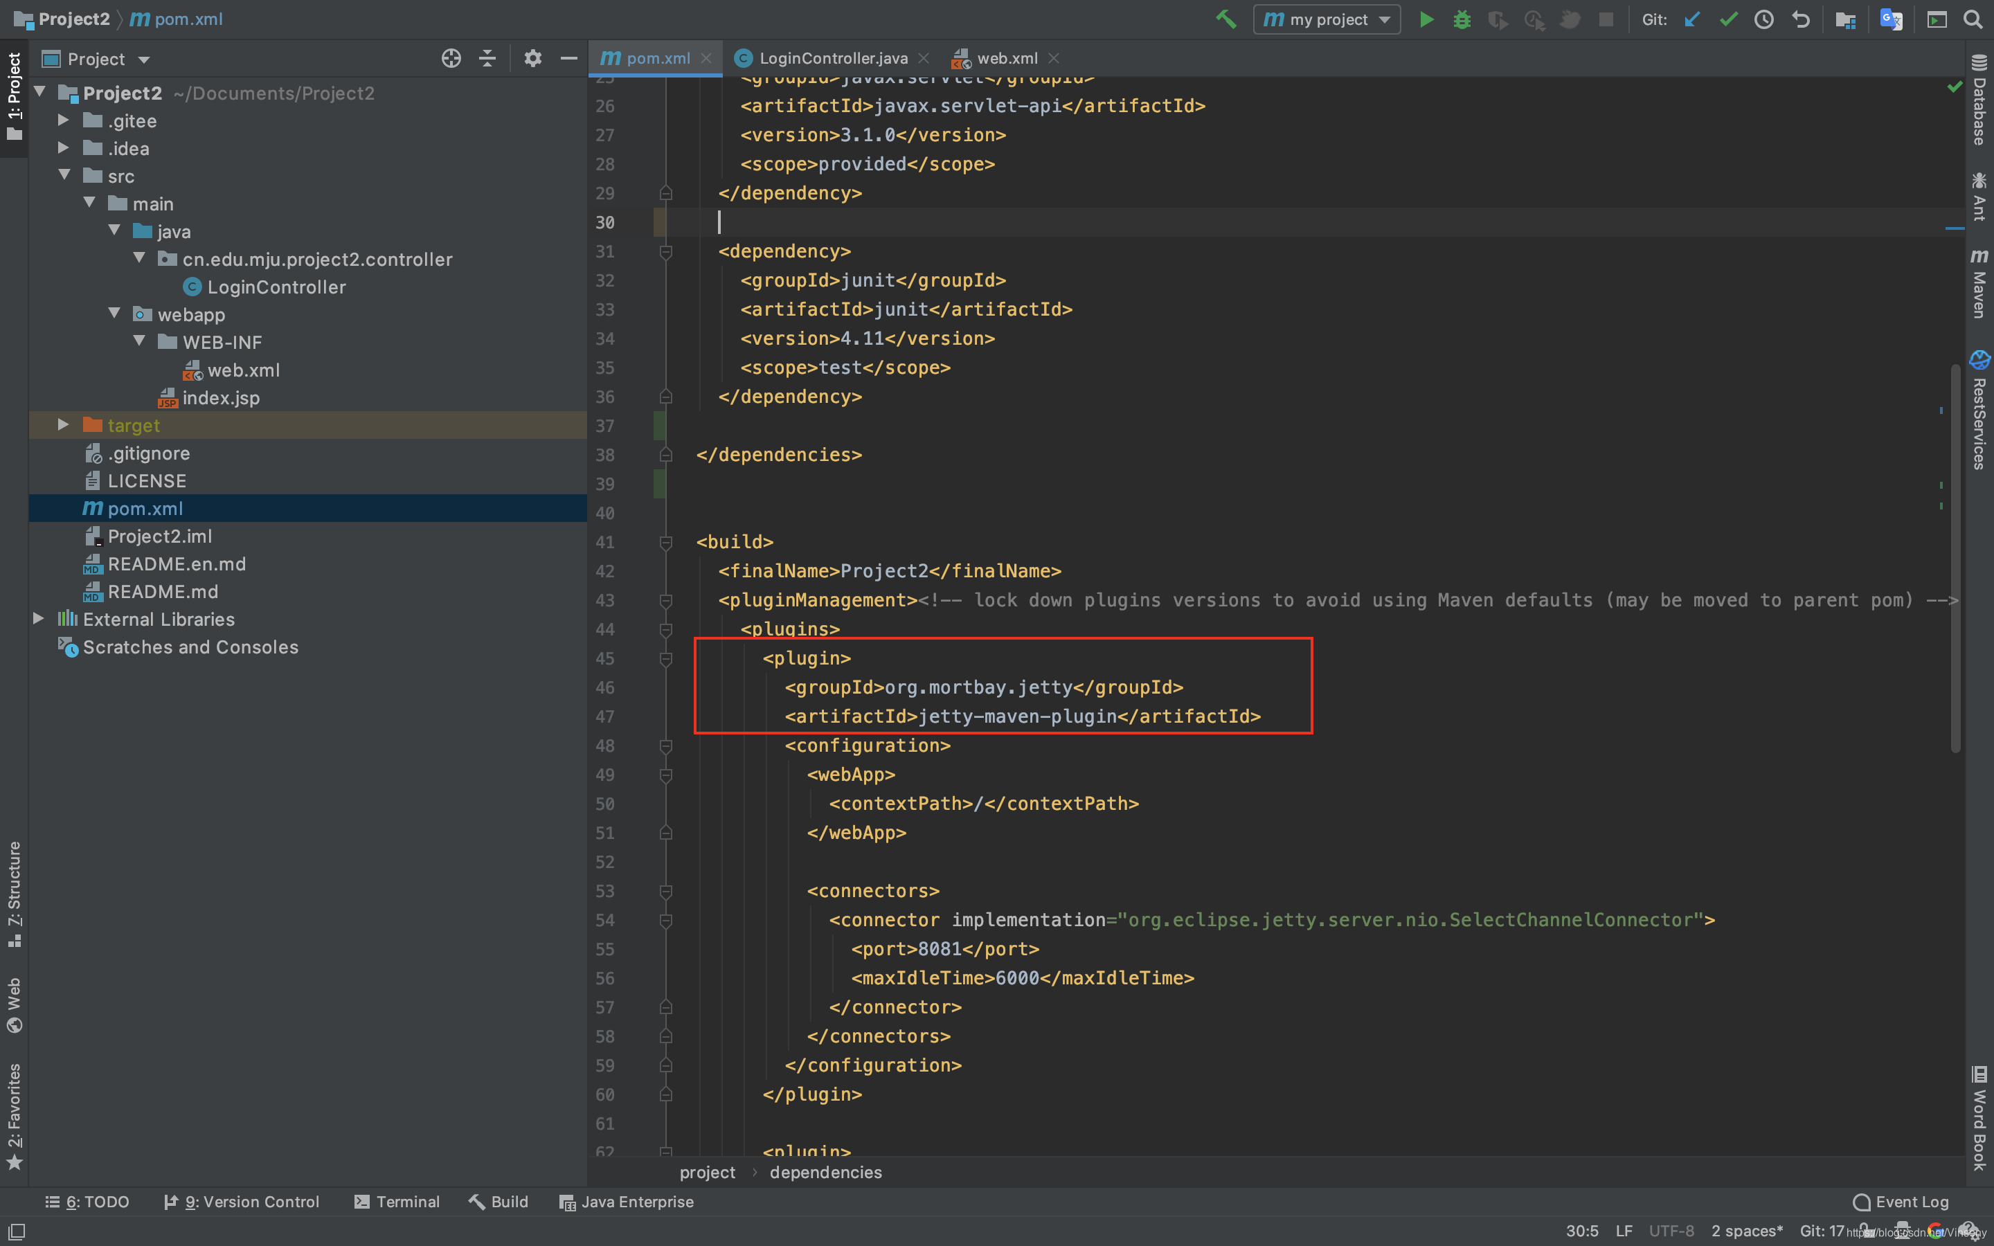The width and height of the screenshot is (1994, 1246).
Task: Open the TODO tool window
Action: coord(87,1202)
